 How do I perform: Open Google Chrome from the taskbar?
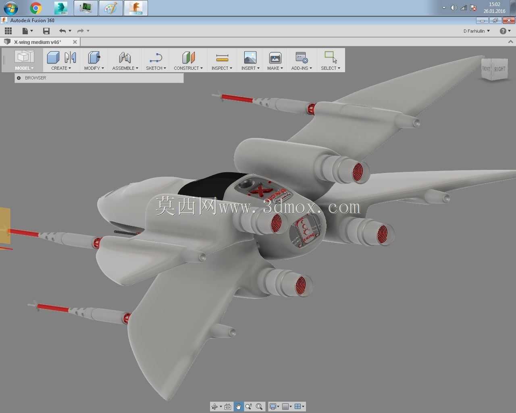36,8
